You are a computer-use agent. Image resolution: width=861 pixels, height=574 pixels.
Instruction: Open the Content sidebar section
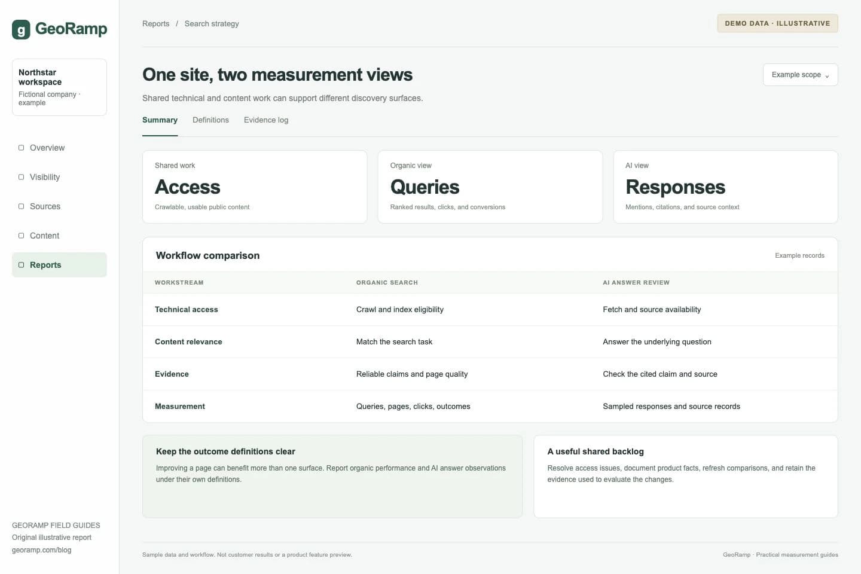(x=59, y=236)
